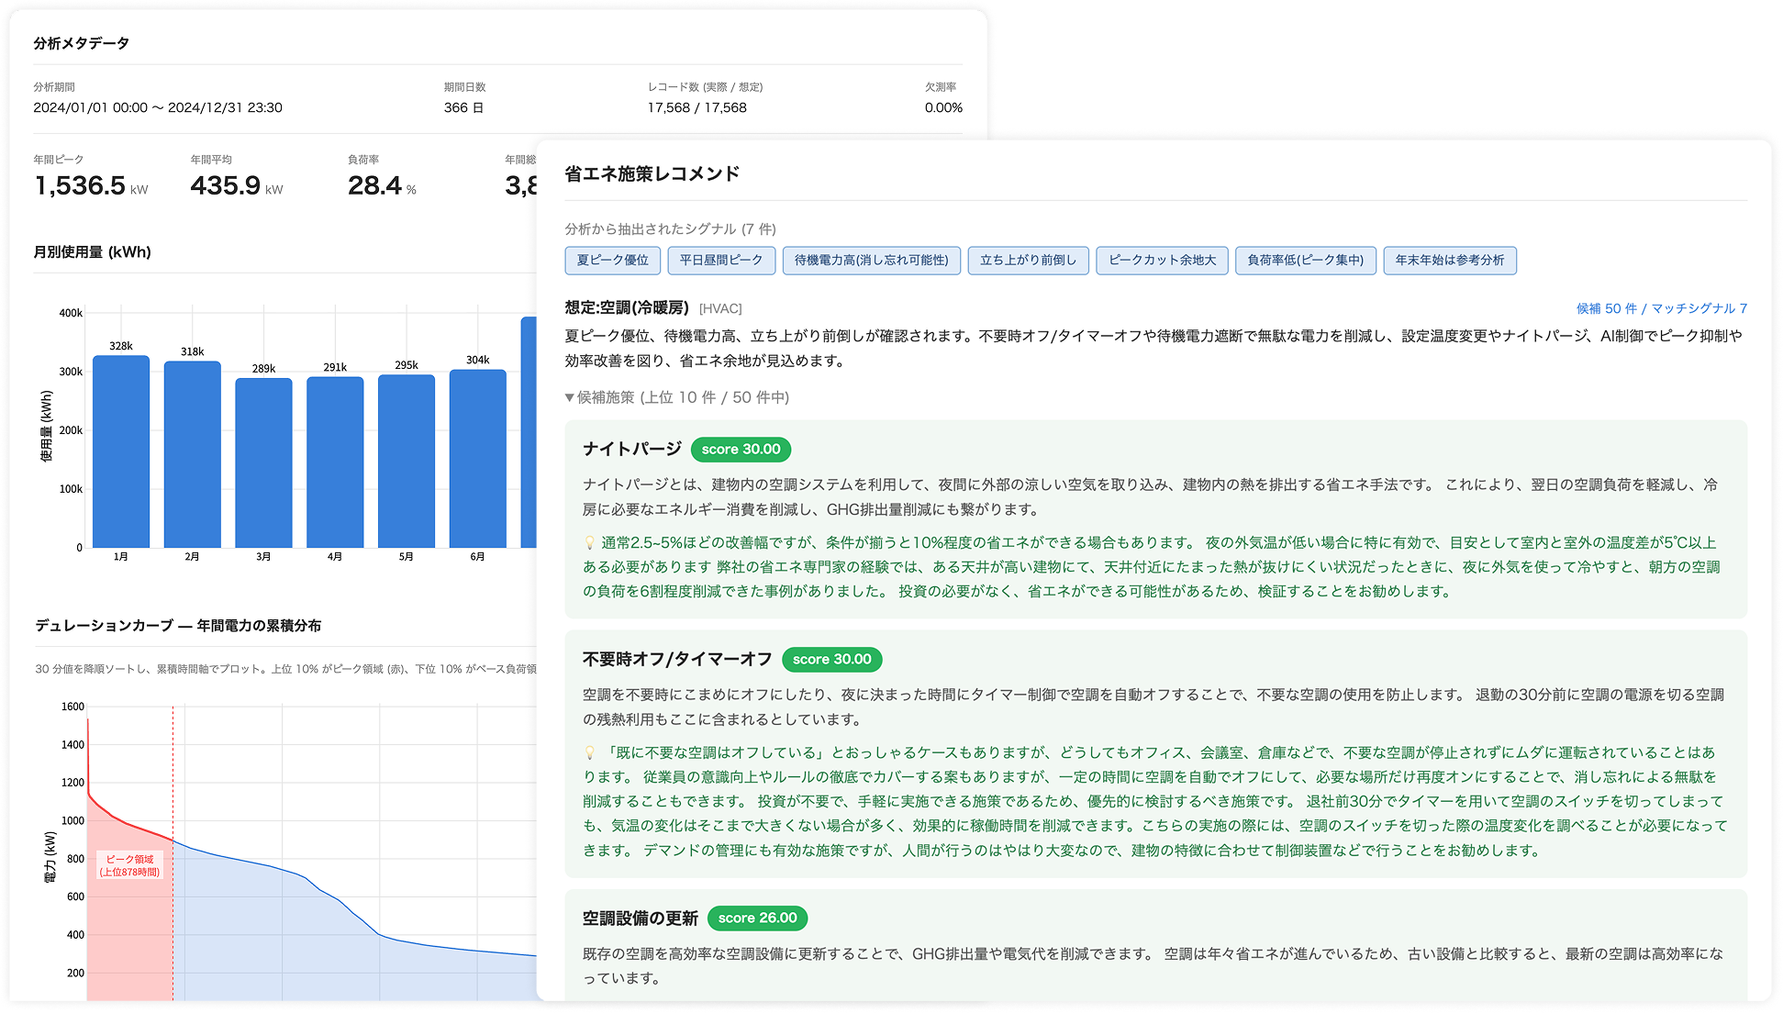Click the lightbulb icon in 不要時オフ/タイマーオフ card
1783x1013 pixels.
589,753
